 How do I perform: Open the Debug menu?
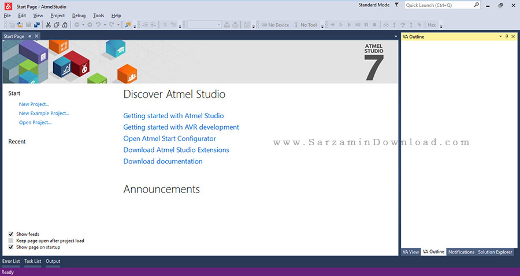pyautogui.click(x=79, y=16)
